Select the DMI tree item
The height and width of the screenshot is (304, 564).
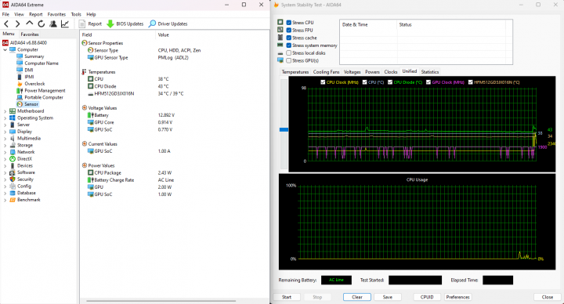pyautogui.click(x=29, y=71)
